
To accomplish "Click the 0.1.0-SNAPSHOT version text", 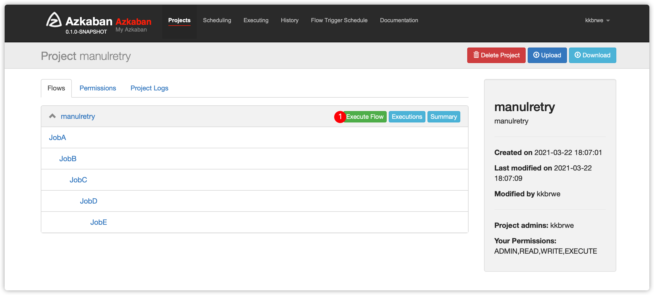I will coord(86,32).
